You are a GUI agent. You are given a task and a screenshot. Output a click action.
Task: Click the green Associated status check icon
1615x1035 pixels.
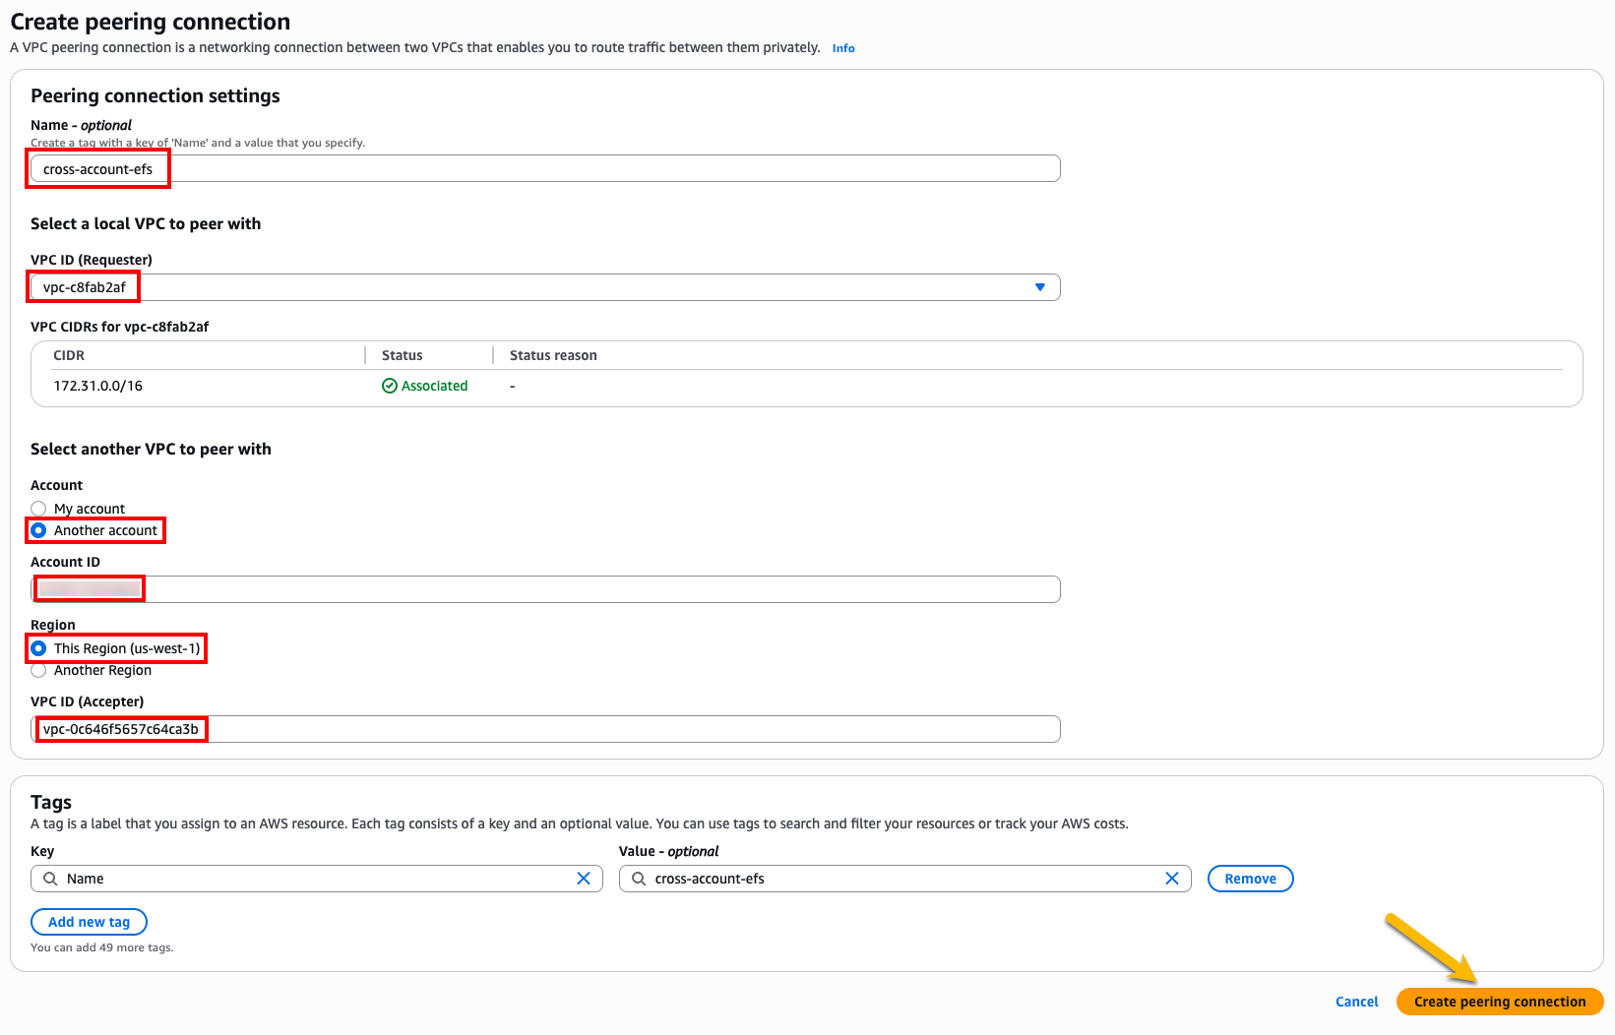click(389, 385)
